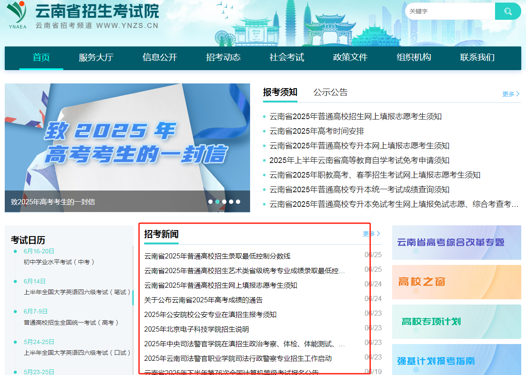526x375 pixels.
Task: Open 云南省2025年普通高校专升本统一考试成绩查询须知
Action: [359, 190]
